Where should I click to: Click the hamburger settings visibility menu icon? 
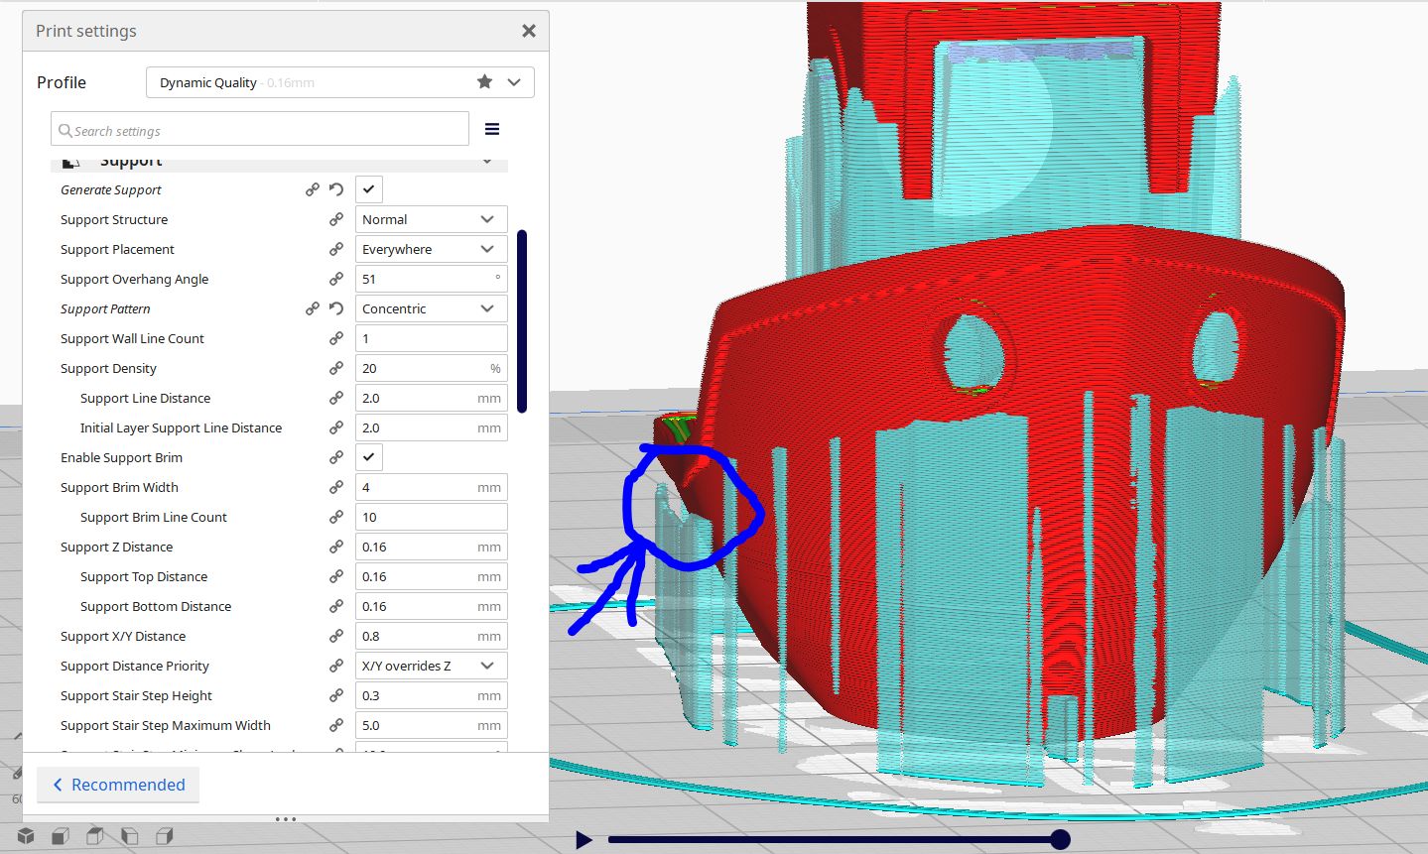click(491, 129)
